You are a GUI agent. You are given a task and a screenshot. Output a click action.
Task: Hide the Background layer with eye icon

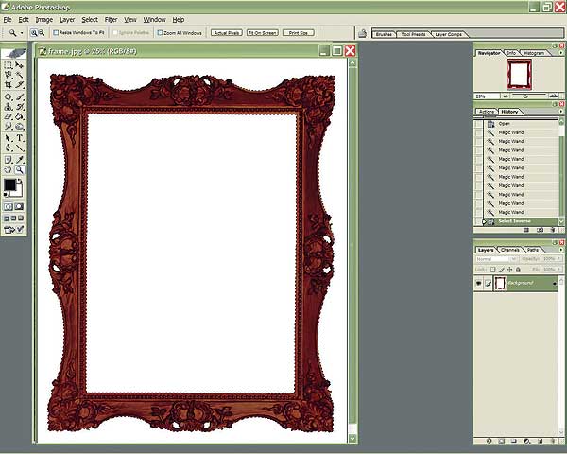[x=479, y=283]
